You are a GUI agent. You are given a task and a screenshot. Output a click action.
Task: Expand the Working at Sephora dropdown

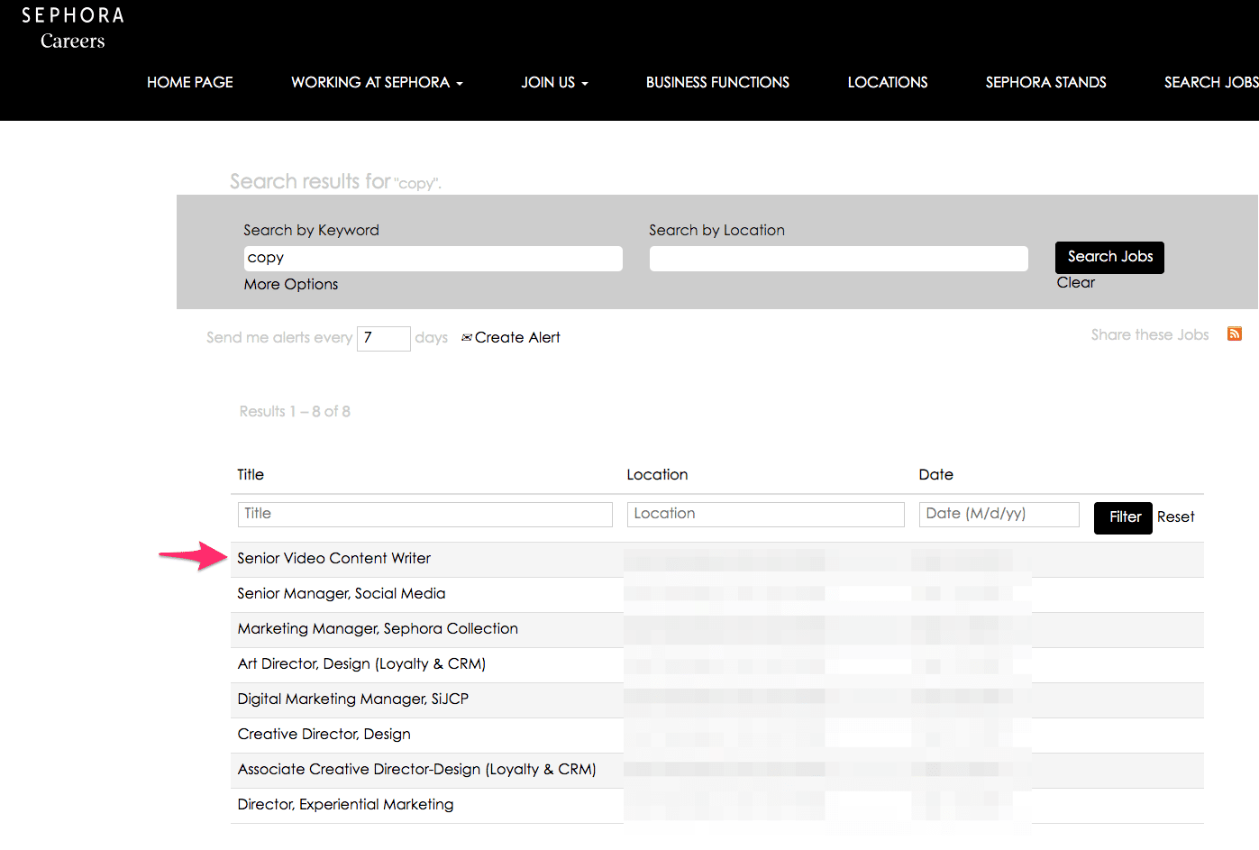coord(377,83)
